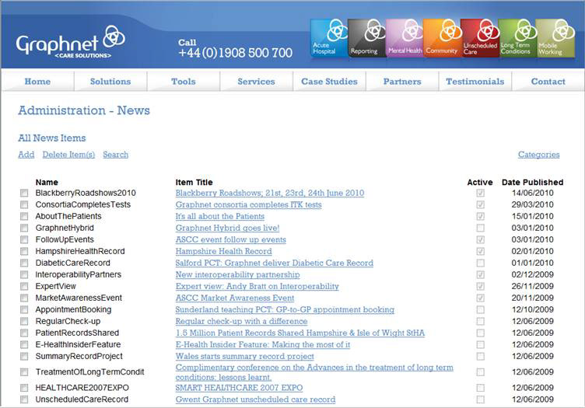
Task: Toggle Active checkbox for DiabeticCareRecord
Action: coord(480,263)
